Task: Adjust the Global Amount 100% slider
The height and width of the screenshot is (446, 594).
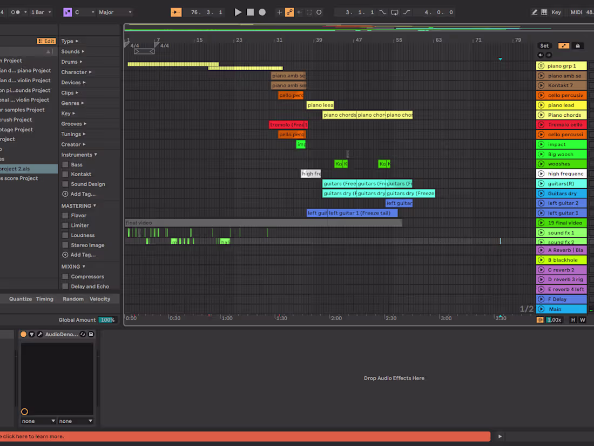Action: 107,319
